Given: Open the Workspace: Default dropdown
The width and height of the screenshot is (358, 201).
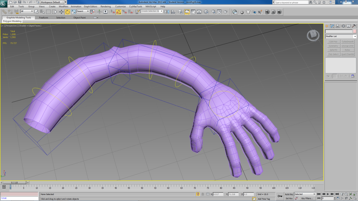Looking at the screenshot, I should tap(52, 2).
